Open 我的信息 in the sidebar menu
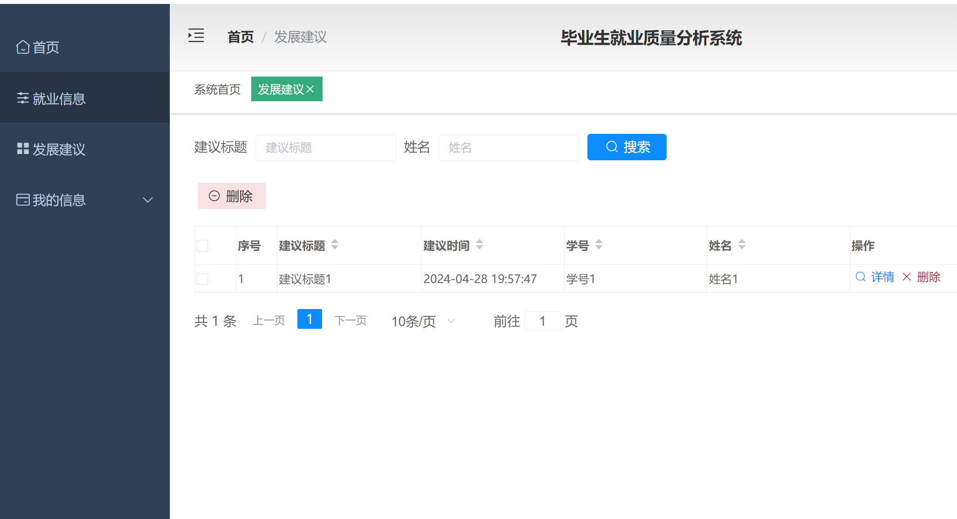Screen dimensions: 957x519 (x=85, y=200)
